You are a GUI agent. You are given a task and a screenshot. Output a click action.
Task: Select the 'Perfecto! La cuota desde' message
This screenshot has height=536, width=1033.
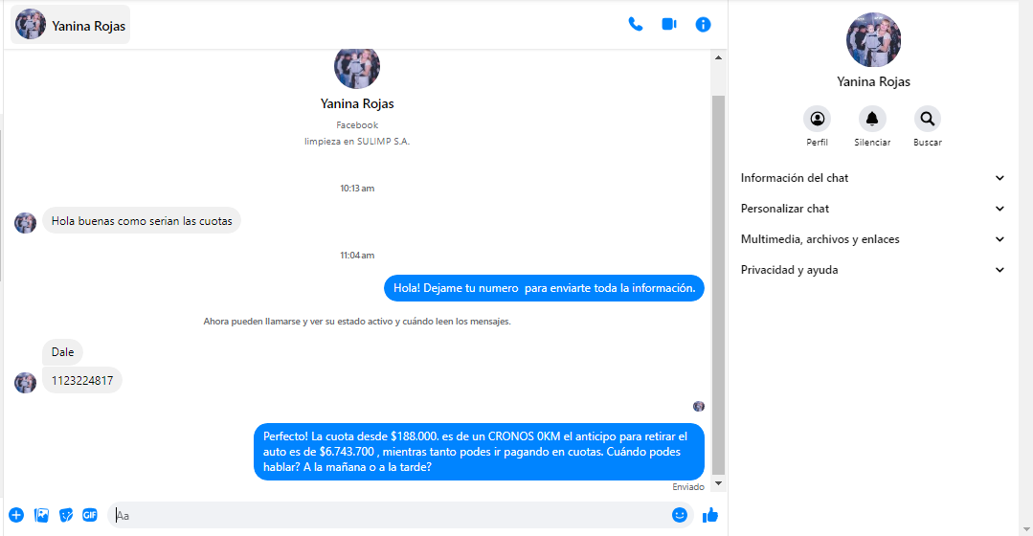[x=479, y=452]
